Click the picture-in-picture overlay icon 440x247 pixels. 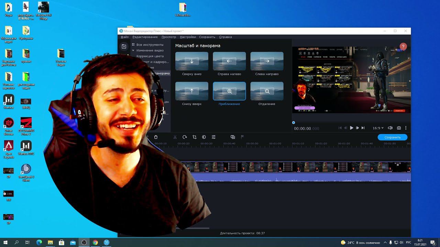233,137
